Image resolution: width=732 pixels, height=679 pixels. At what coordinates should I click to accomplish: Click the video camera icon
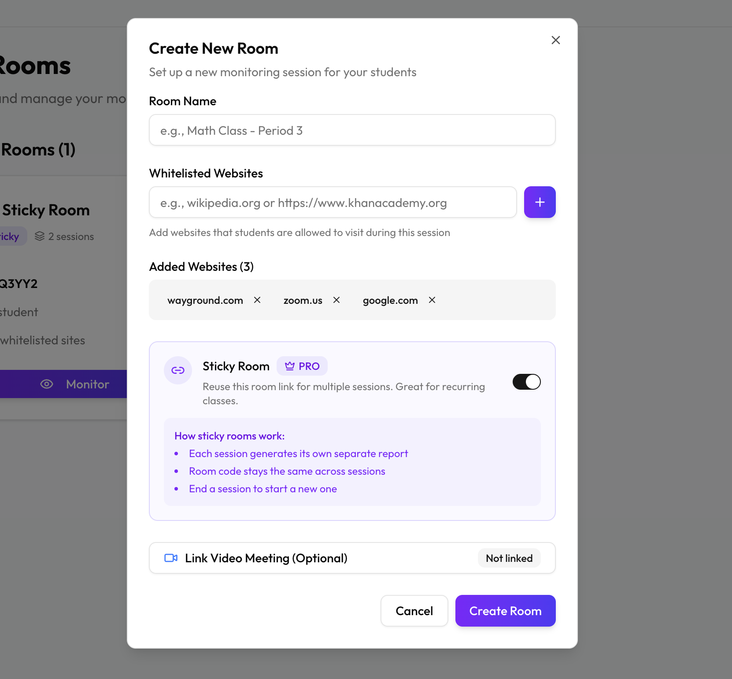pos(171,558)
